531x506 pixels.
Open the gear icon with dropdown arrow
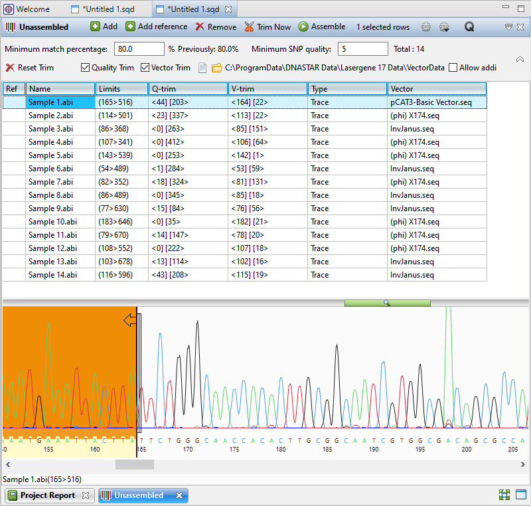(x=444, y=27)
